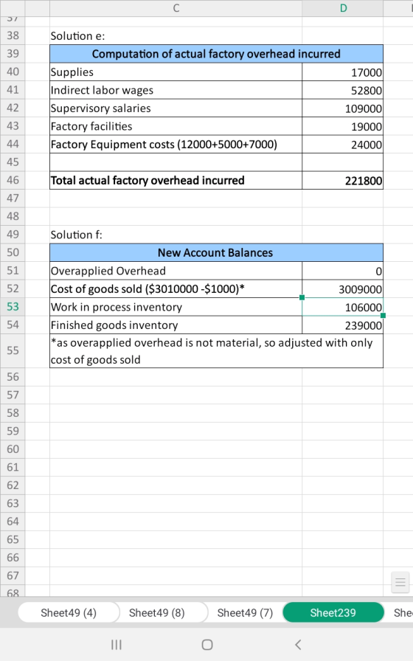Image resolution: width=413 pixels, height=661 pixels.
Task: Click 'Computation of actual factory overhead incurred' header
Action: pyautogui.click(x=216, y=54)
